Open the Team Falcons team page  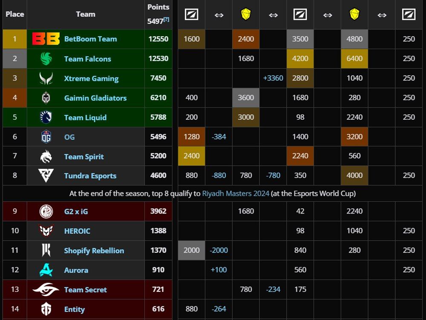[87, 59]
